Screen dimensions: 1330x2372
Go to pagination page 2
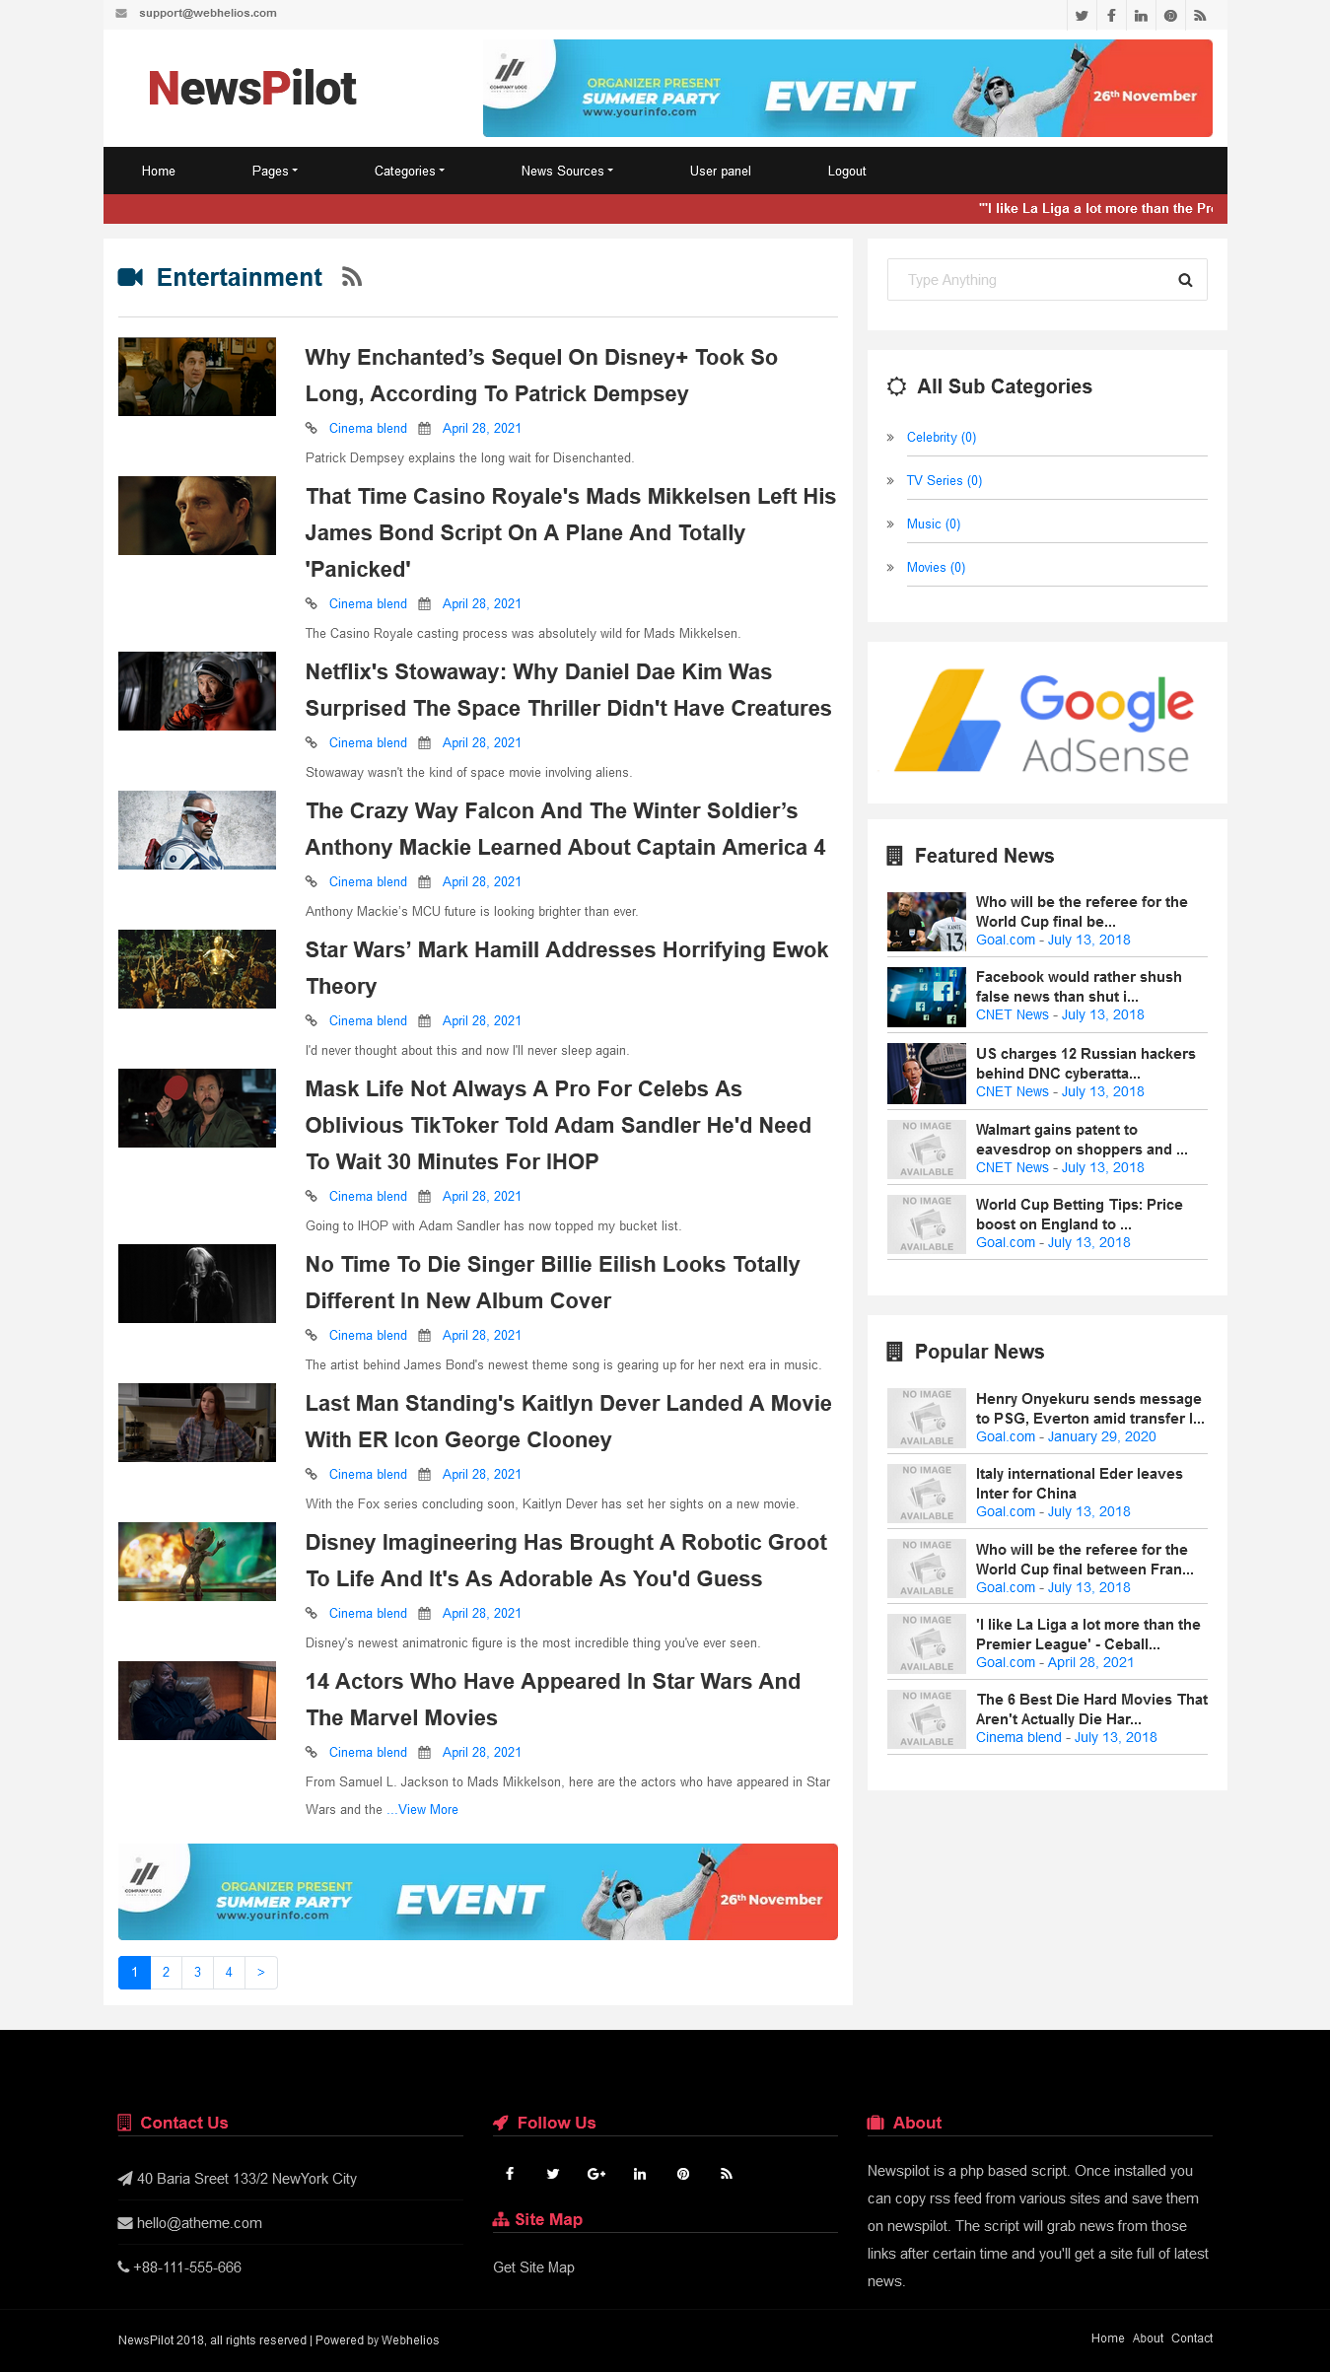[166, 1972]
